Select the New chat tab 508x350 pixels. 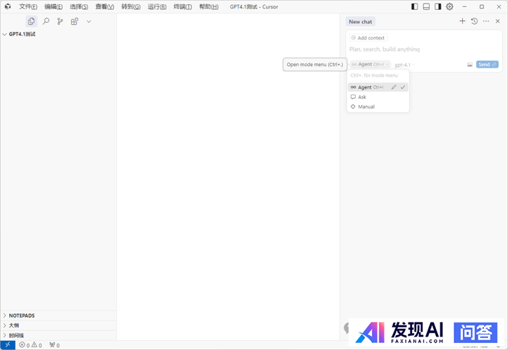[361, 22]
